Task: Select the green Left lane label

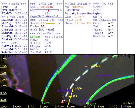Action: pos(46,103)
